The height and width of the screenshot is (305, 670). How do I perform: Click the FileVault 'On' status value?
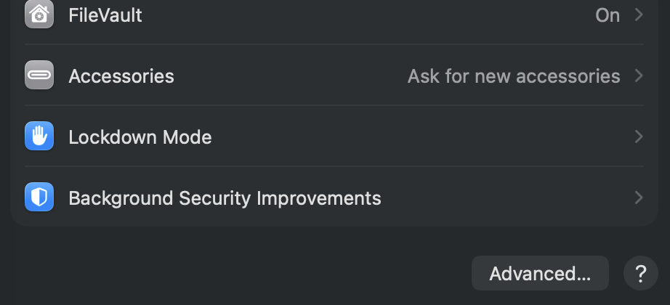pyautogui.click(x=607, y=15)
